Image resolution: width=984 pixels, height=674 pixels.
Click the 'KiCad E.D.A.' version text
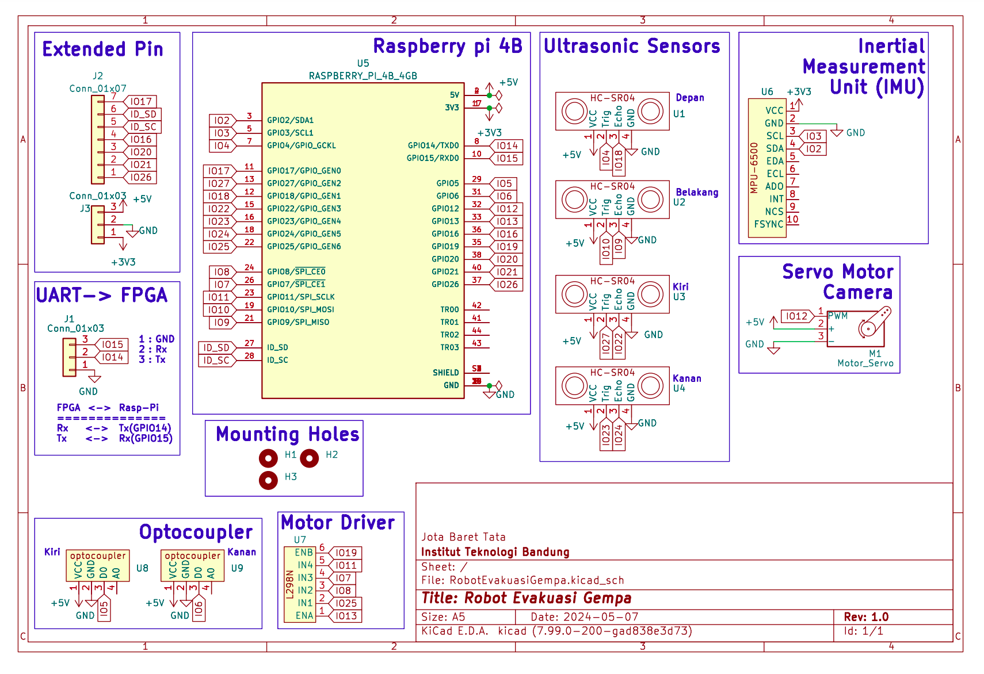(557, 631)
